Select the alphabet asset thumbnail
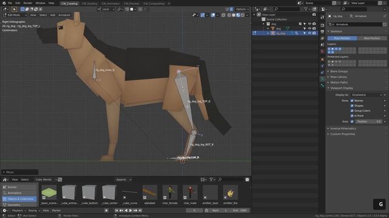Viewport: 389px width, 218px height. click(150, 192)
